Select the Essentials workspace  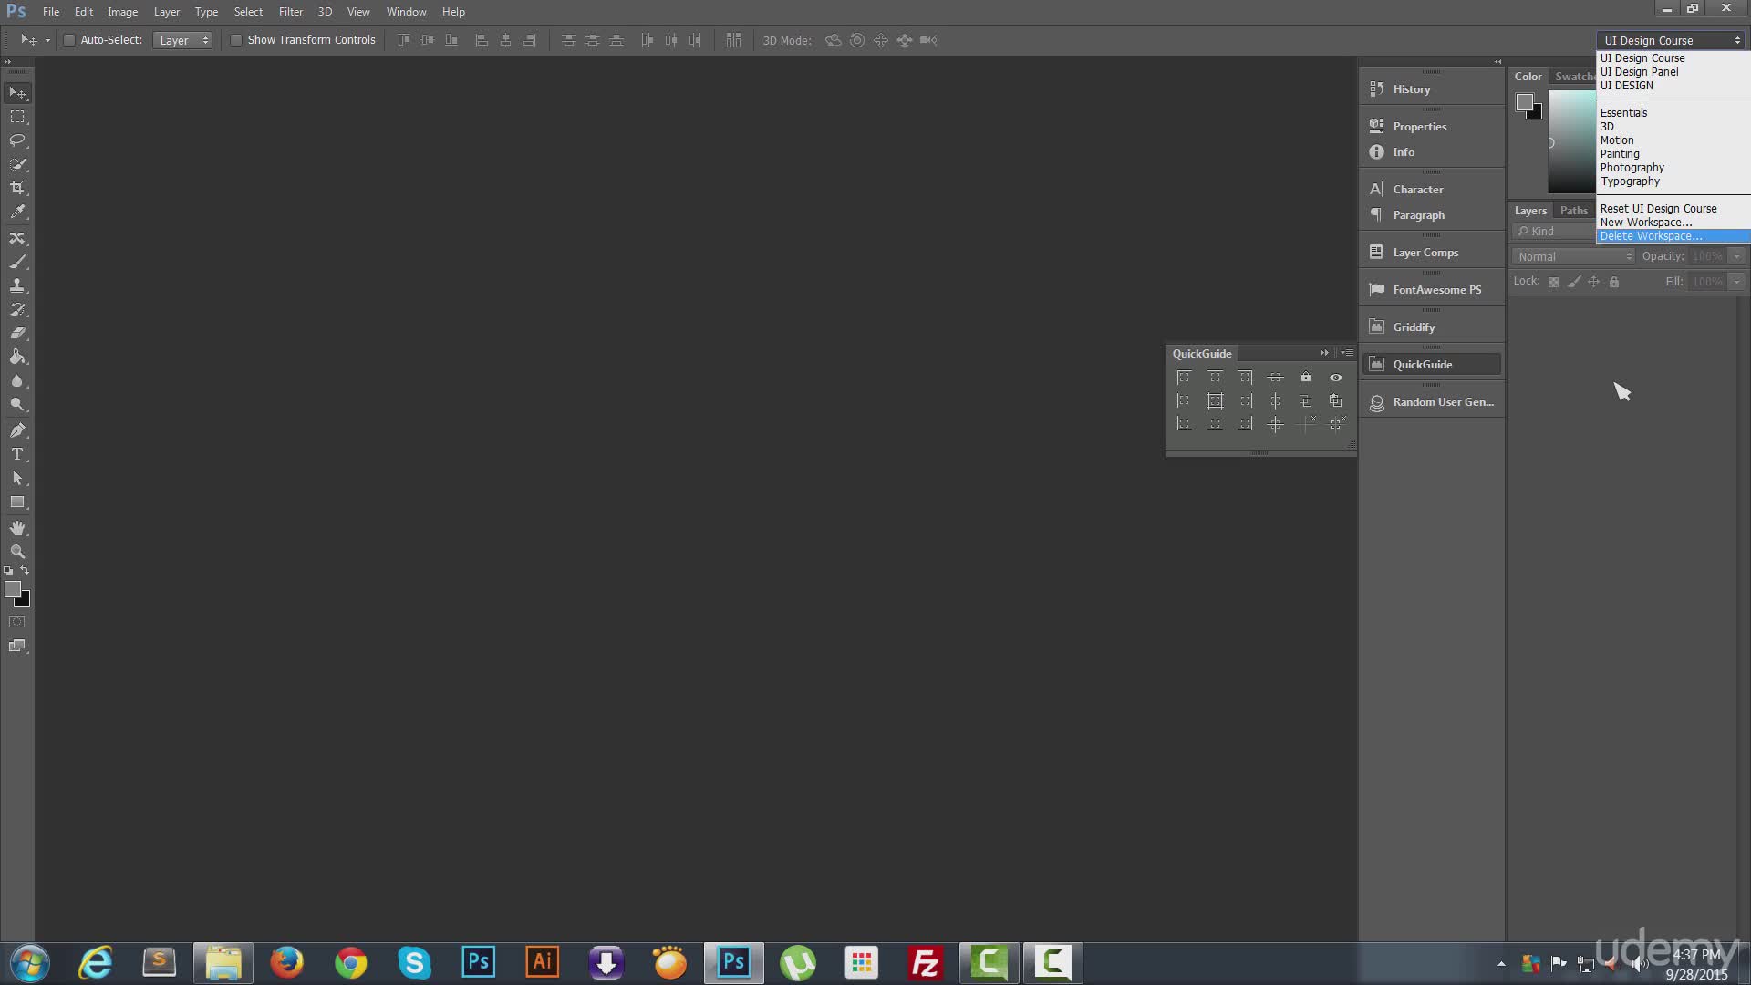click(1673, 113)
